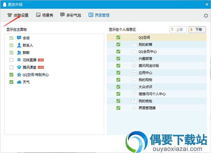Image resolution: width=211 pixels, height=153 pixels.
Task: Uncheck the QQ空间 row checkbox
Action: pyautogui.click(x=118, y=37)
